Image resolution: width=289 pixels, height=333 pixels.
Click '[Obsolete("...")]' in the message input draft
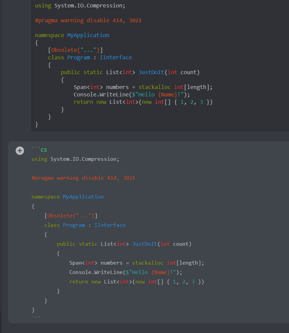71,216
